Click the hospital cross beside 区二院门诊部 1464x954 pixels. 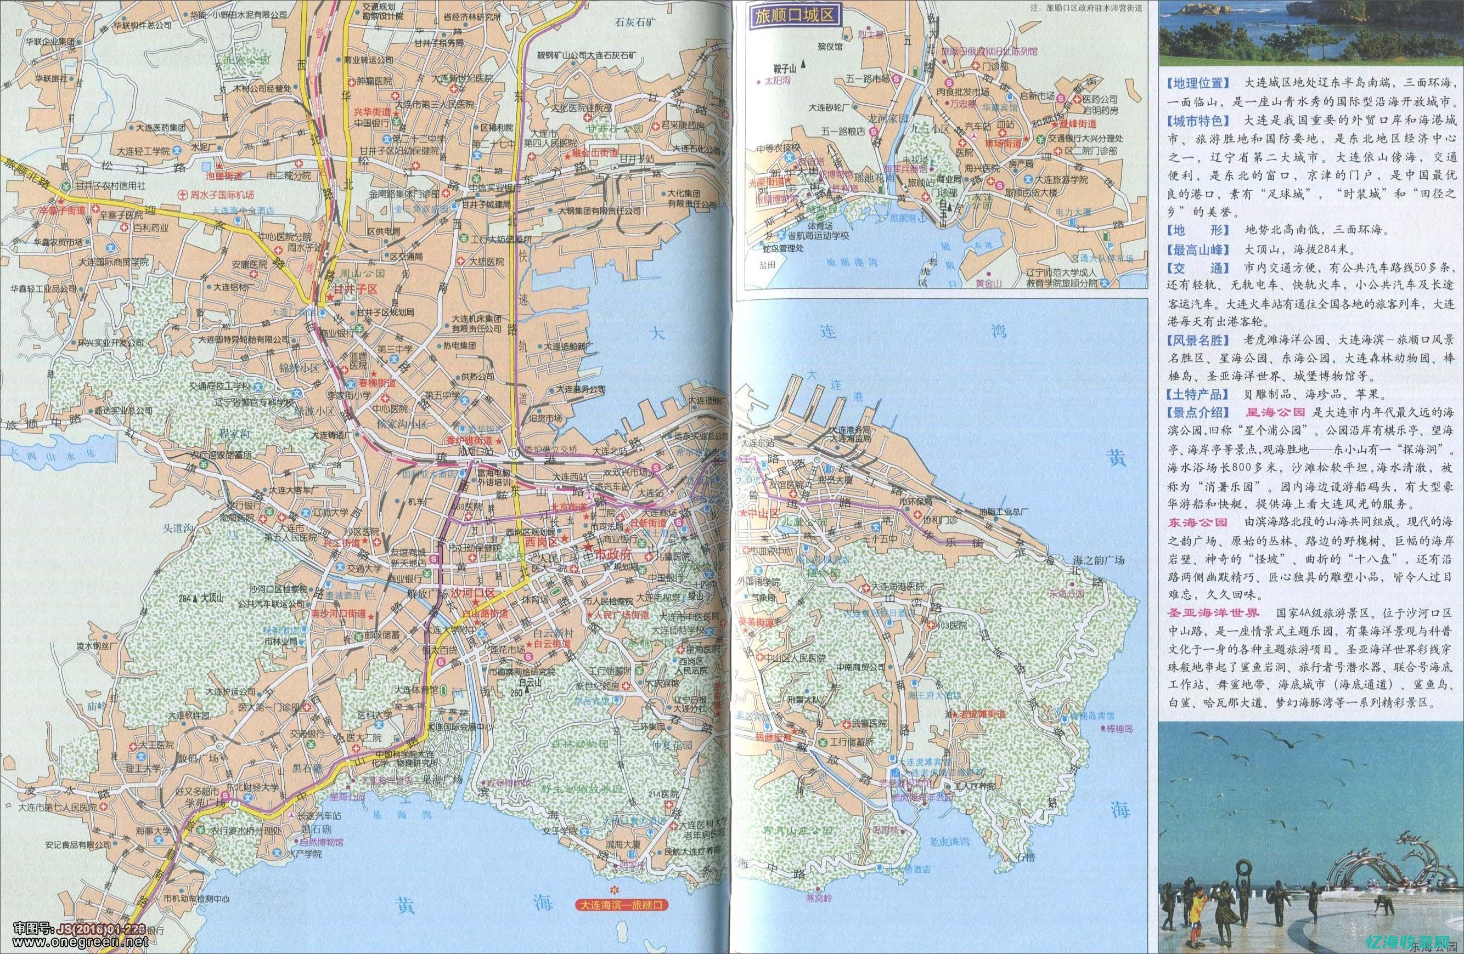coord(1058,150)
